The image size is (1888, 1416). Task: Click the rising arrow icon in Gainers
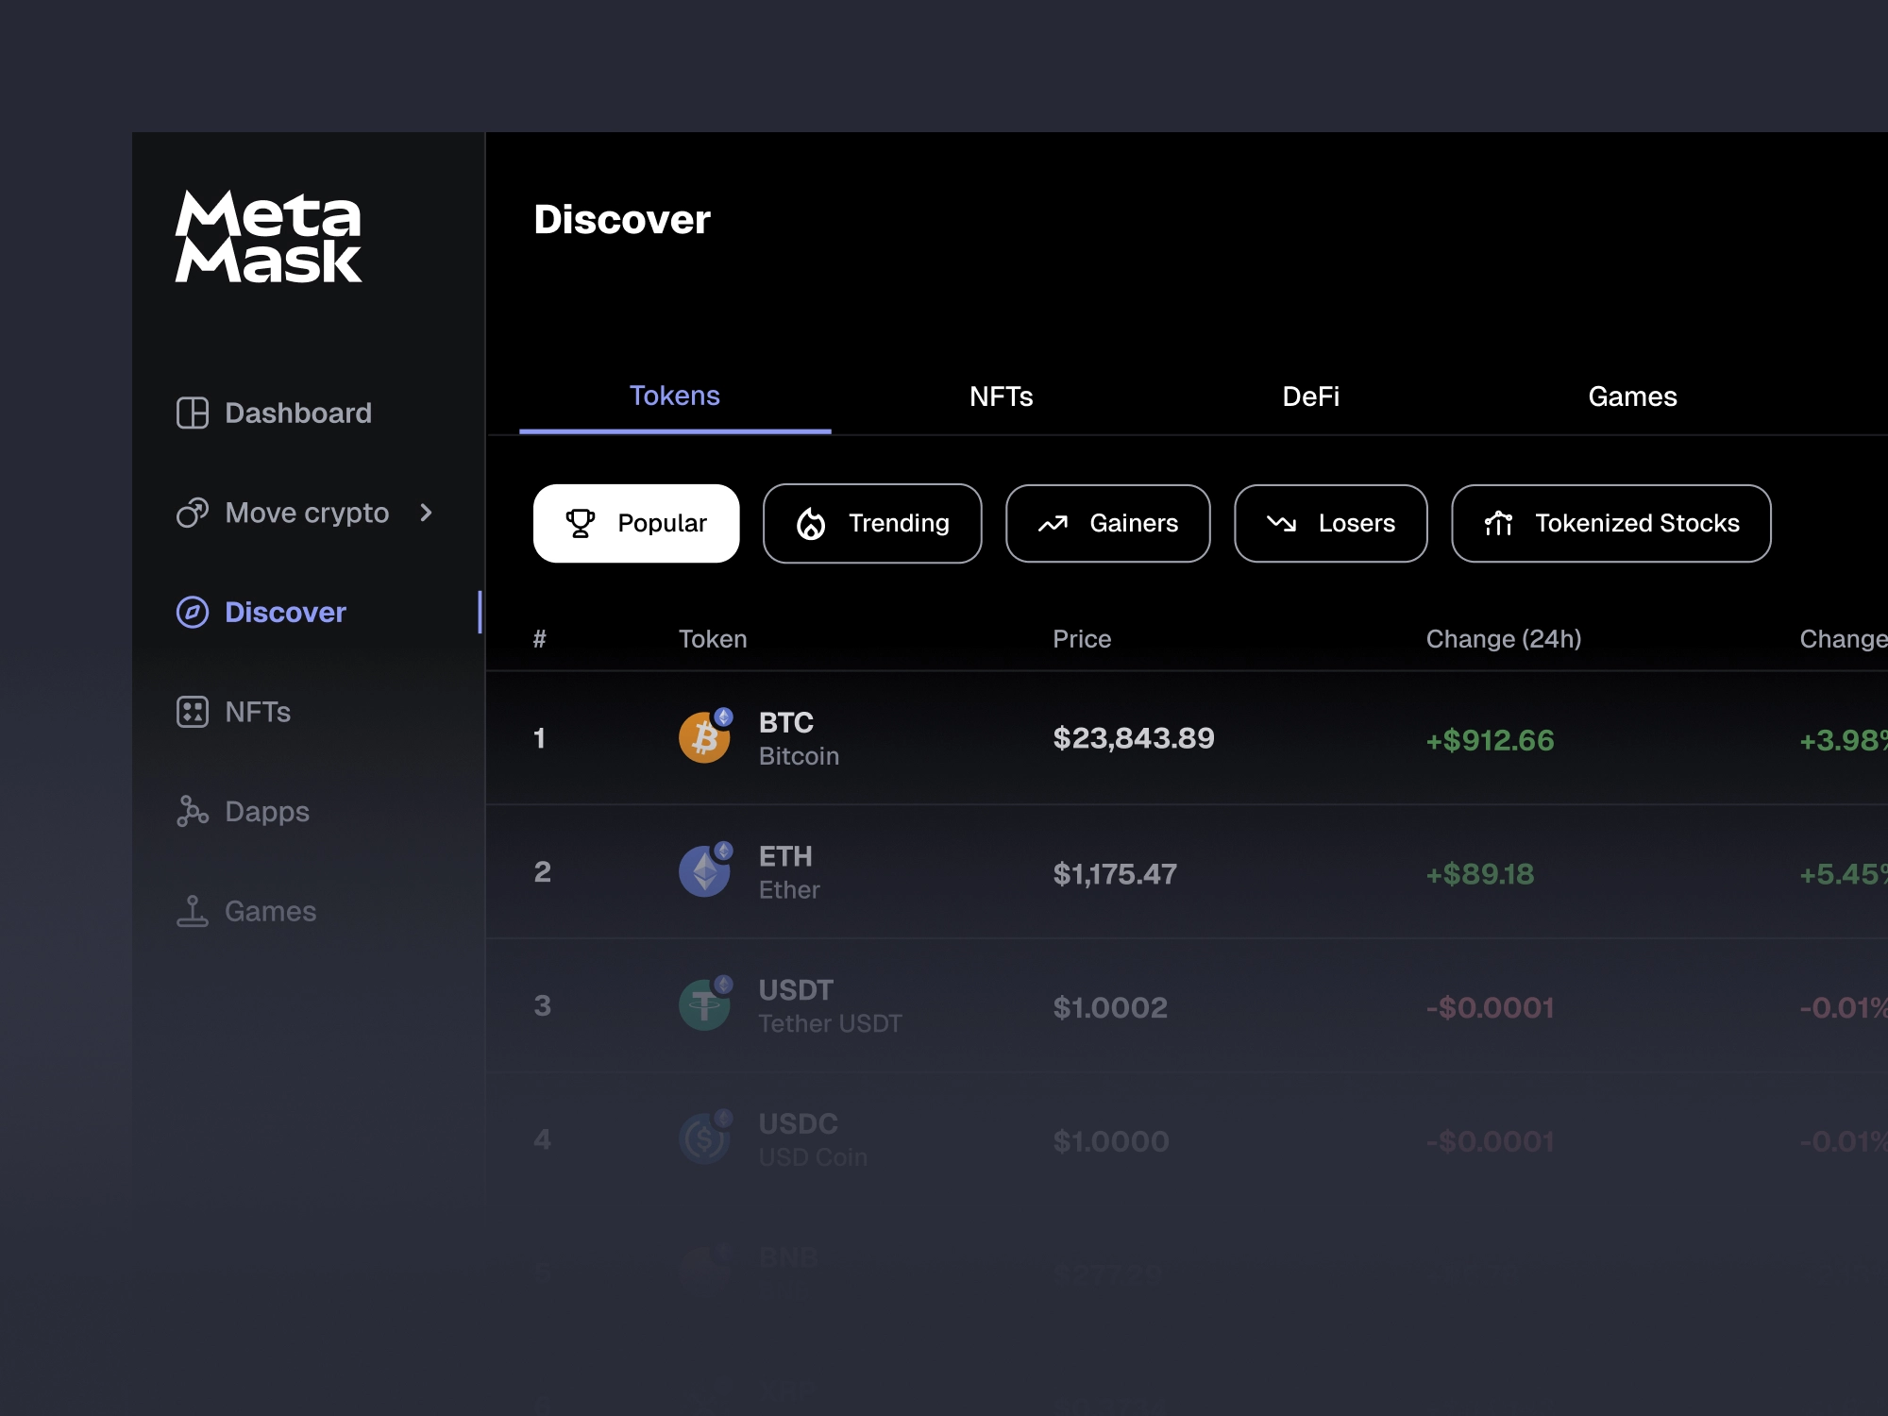(x=1053, y=523)
